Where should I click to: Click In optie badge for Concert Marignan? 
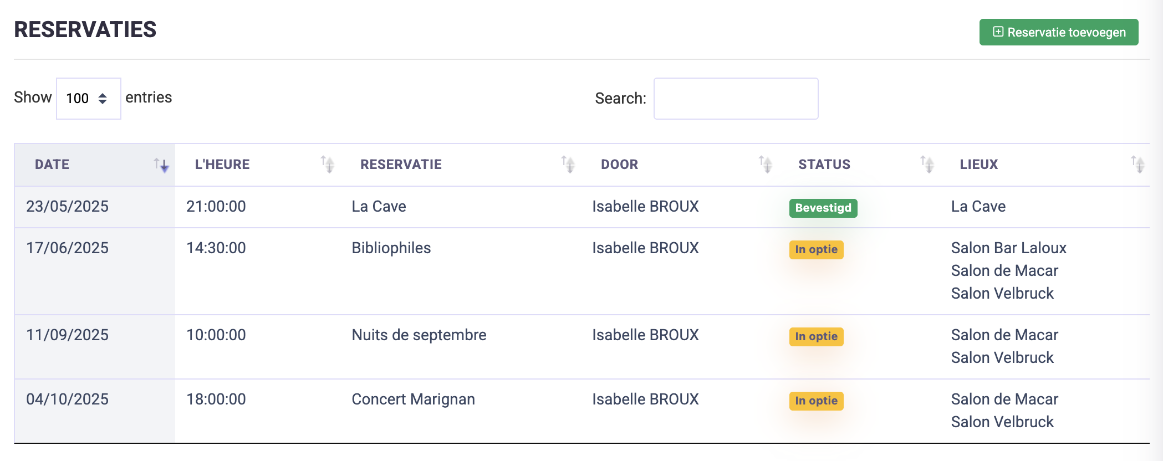point(816,401)
